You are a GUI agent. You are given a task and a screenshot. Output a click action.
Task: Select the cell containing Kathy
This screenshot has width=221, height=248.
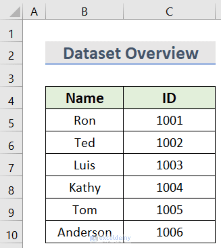(x=84, y=187)
